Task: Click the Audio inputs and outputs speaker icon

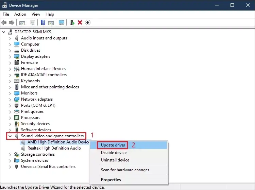Action: coord(16,38)
